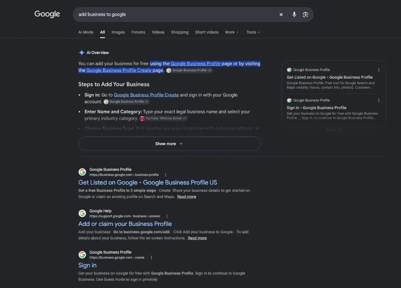This screenshot has height=288, width=401.
Task: Click the support.google.com business answer URL
Action: pyautogui.click(x=125, y=216)
